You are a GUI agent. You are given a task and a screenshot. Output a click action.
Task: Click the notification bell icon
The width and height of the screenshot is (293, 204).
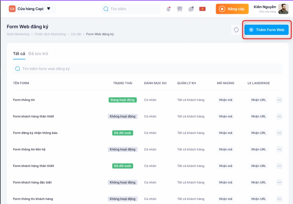[x=168, y=9]
